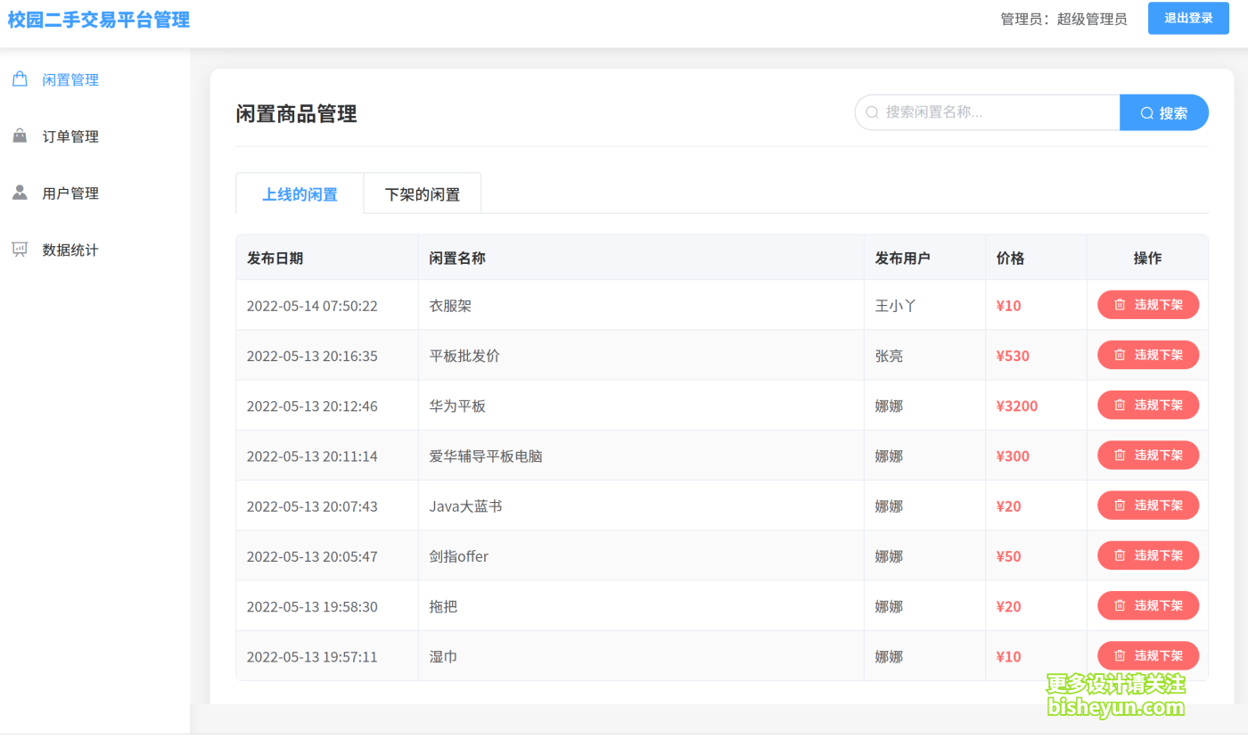
Task: Click 违规下架 text for 华为平板
Action: point(1158,405)
